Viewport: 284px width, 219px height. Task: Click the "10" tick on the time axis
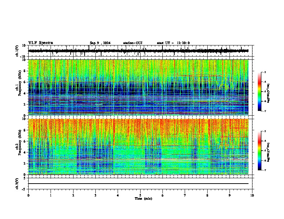pyautogui.click(x=252, y=195)
